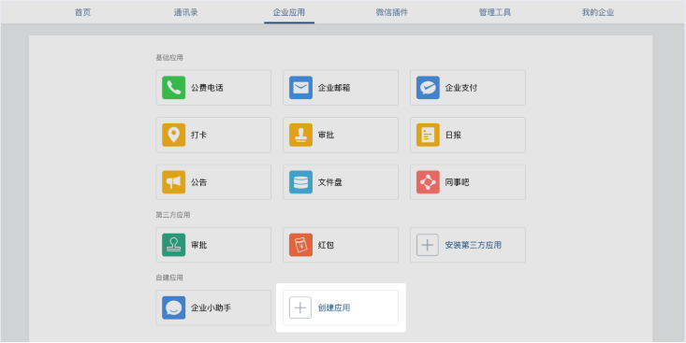Screen dimensions: 686x343
Task: Open the 红包 label
Action: [x=326, y=245]
